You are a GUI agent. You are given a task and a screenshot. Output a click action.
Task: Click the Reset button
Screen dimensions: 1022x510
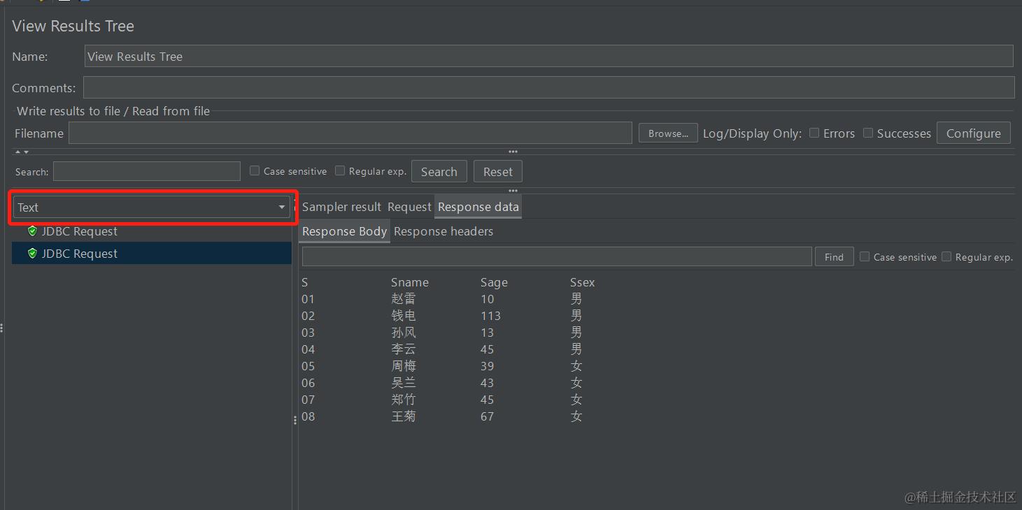coord(498,172)
